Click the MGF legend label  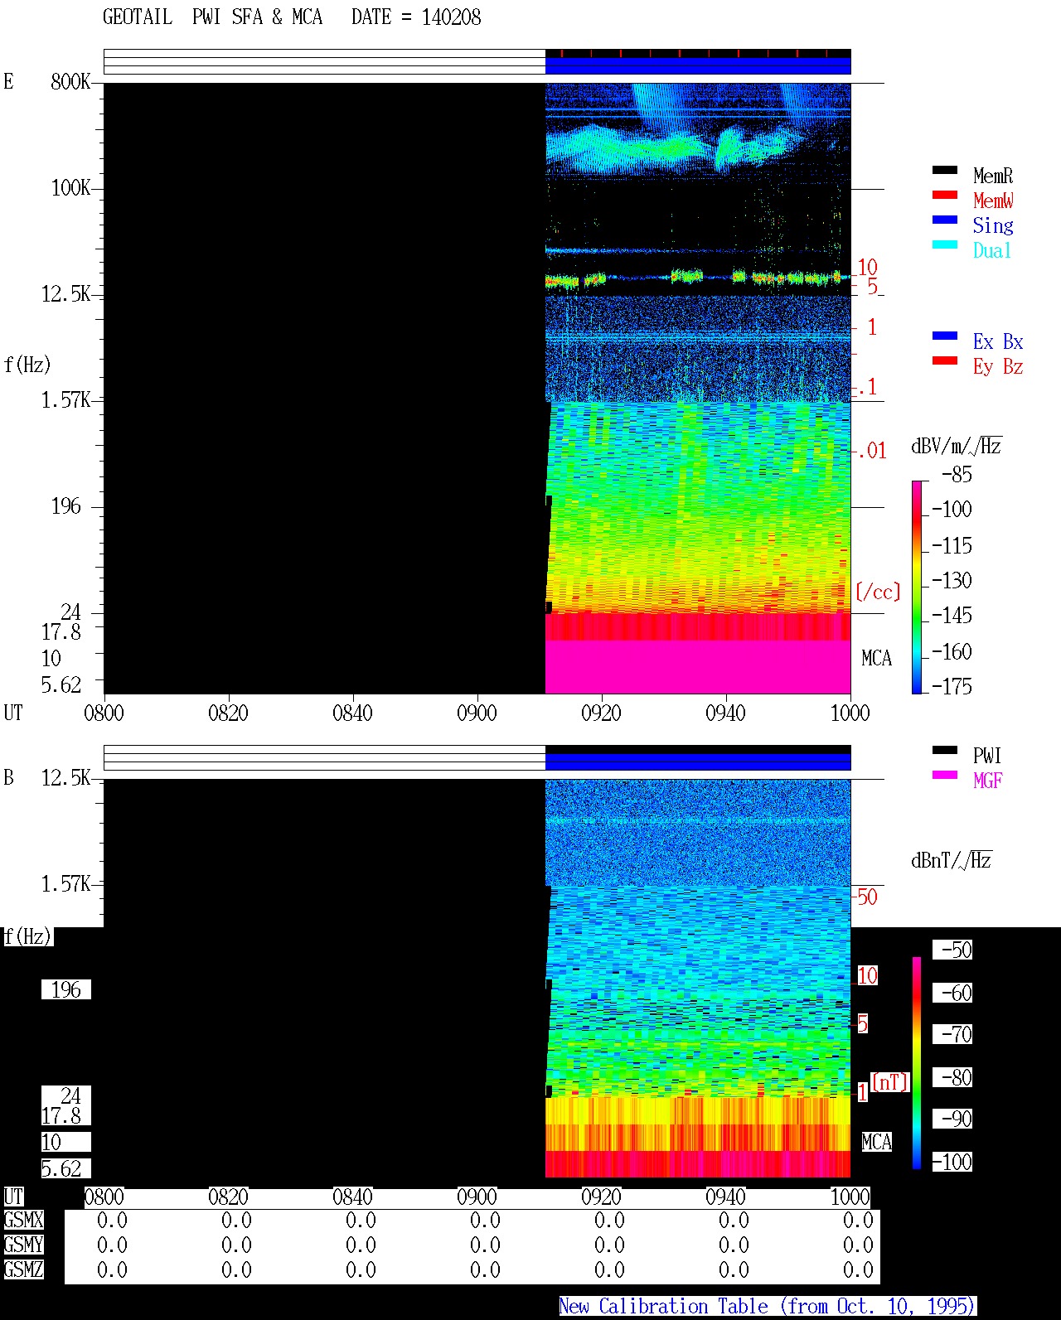click(988, 781)
